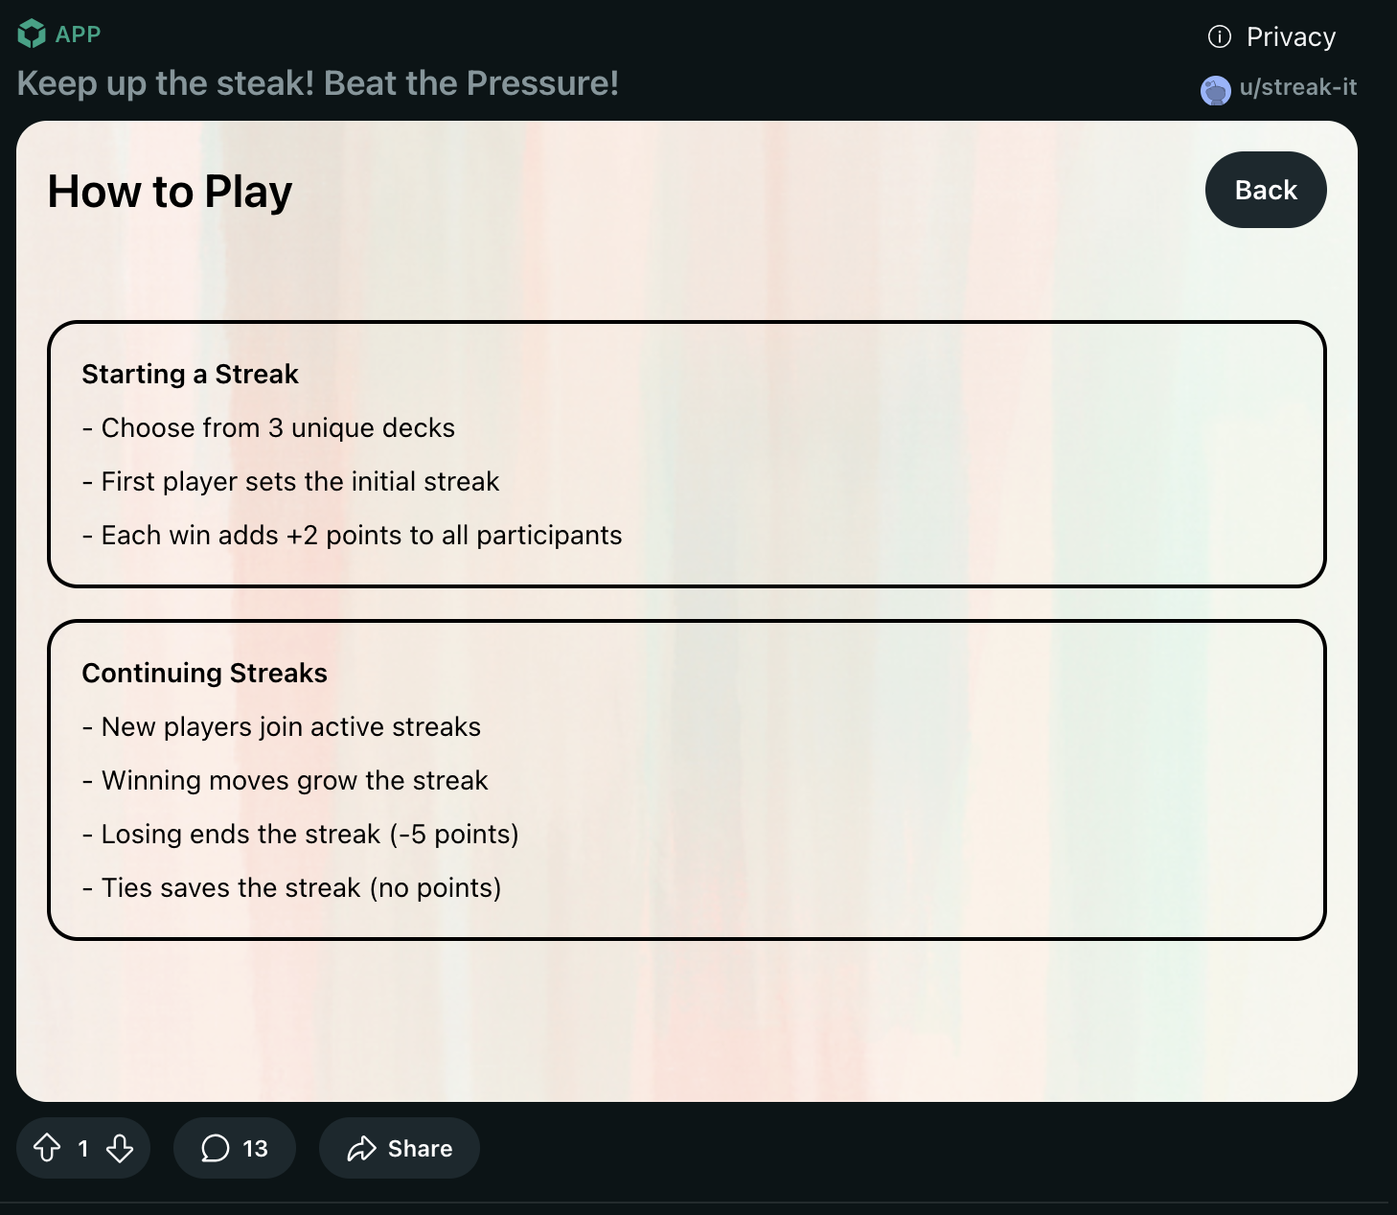Viewport: 1397px width, 1215px height.
Task: Click the Share button label
Action: (x=420, y=1148)
